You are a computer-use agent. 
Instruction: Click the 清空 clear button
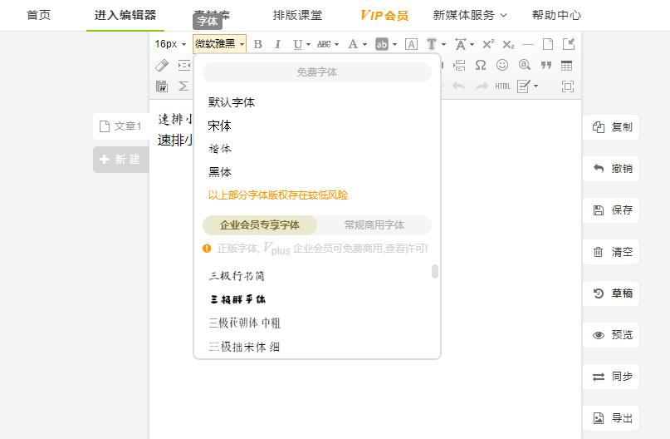[x=611, y=252]
